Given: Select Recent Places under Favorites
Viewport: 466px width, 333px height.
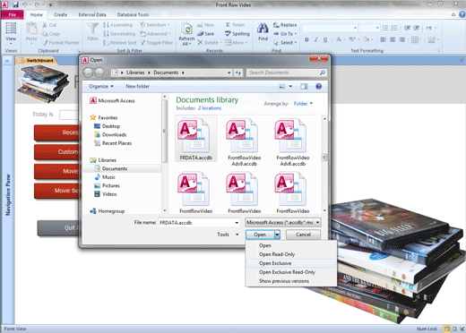Looking at the screenshot, I should [113, 143].
